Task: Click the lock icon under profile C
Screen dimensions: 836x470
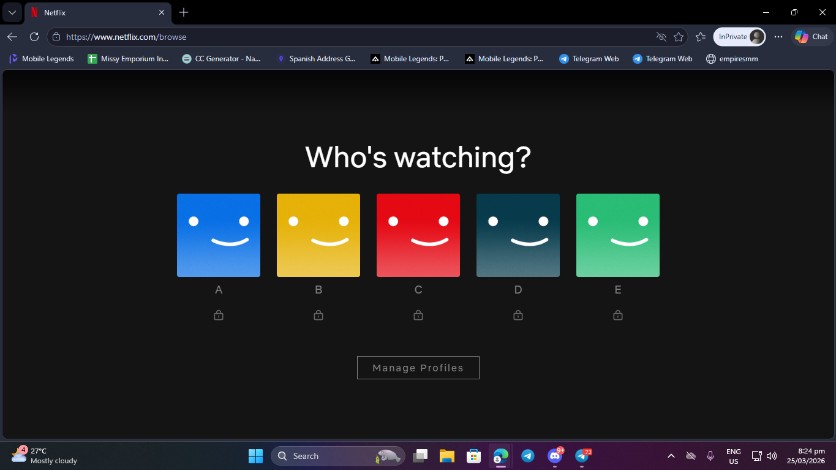Action: click(x=418, y=315)
